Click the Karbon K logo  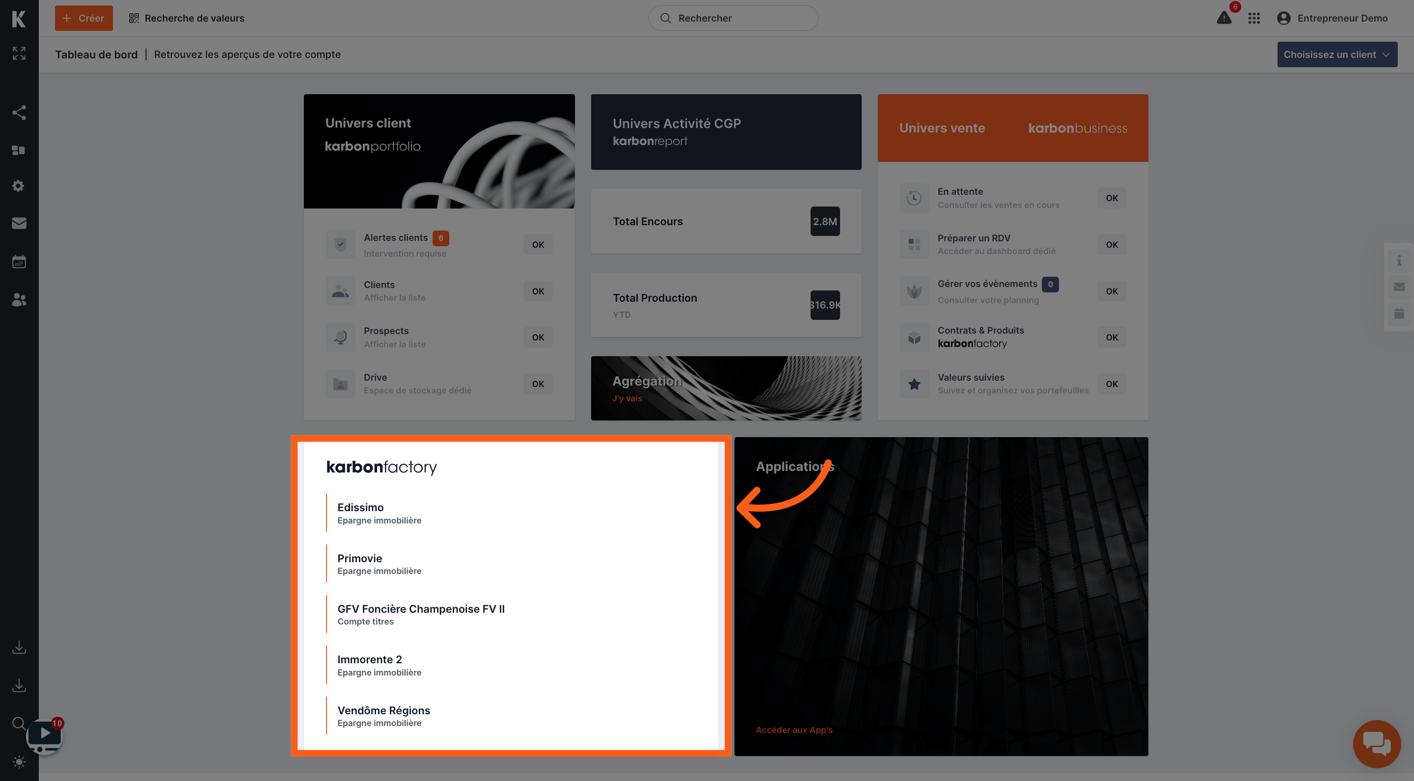19,19
